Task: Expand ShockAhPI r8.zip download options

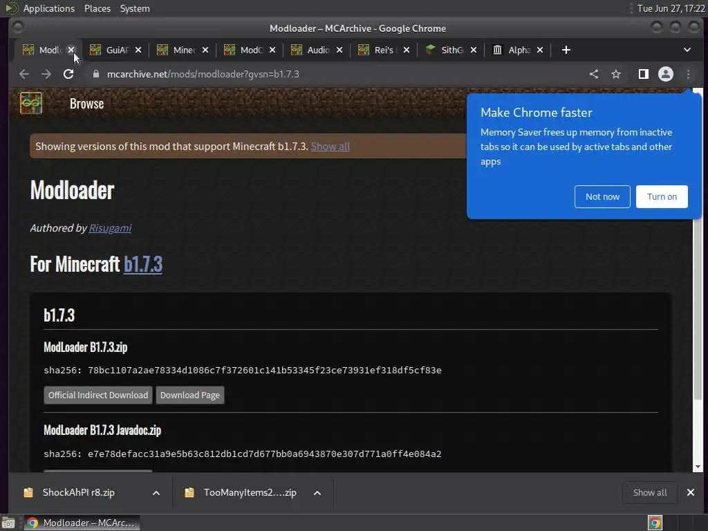Action: point(156,492)
